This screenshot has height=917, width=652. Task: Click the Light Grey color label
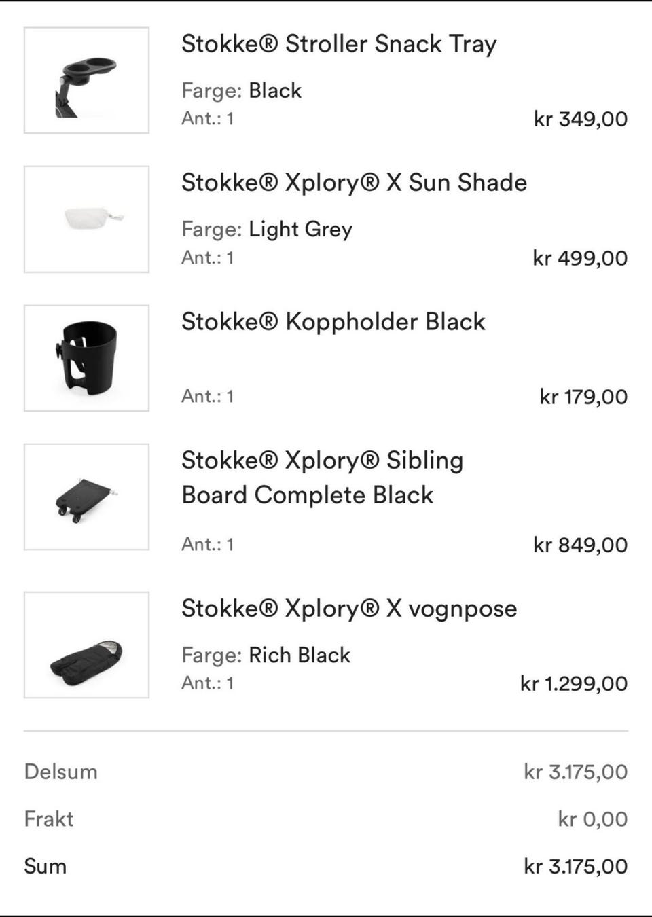coord(300,230)
